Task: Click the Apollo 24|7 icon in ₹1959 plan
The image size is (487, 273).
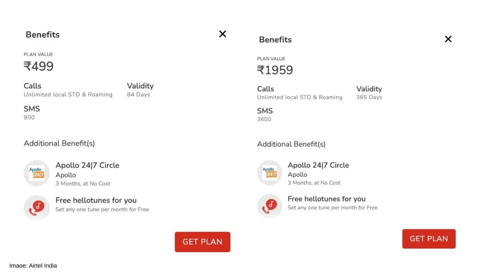Action: [x=269, y=173]
